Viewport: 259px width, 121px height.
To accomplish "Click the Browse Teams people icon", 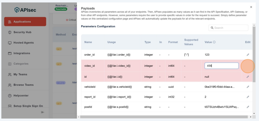I will (10, 85).
